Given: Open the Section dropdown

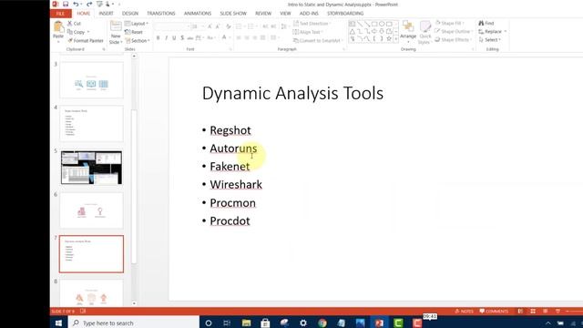Looking at the screenshot, I should pos(138,40).
